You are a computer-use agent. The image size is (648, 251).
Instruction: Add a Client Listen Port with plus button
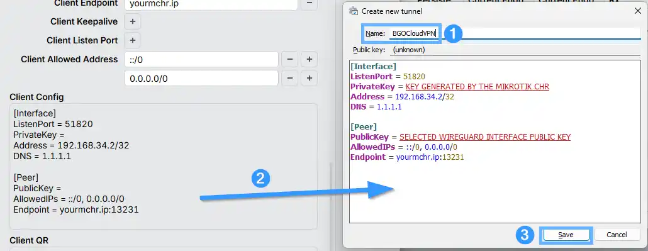pos(132,40)
